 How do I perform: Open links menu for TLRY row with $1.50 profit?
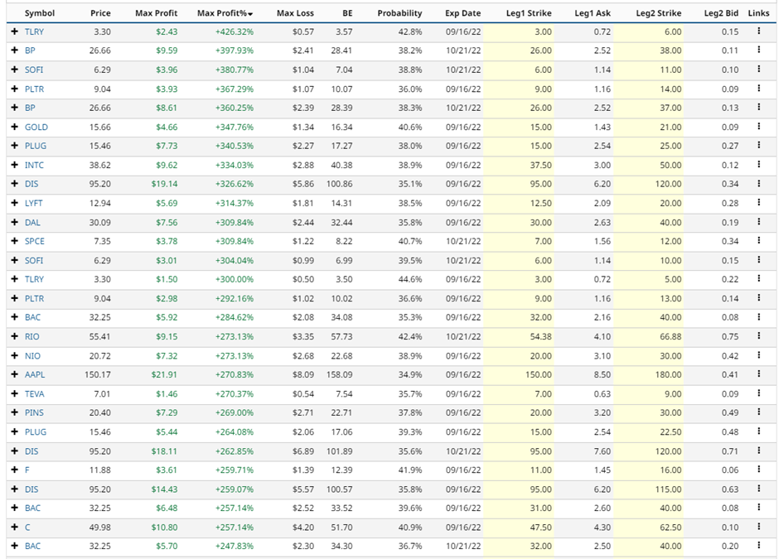[758, 278]
